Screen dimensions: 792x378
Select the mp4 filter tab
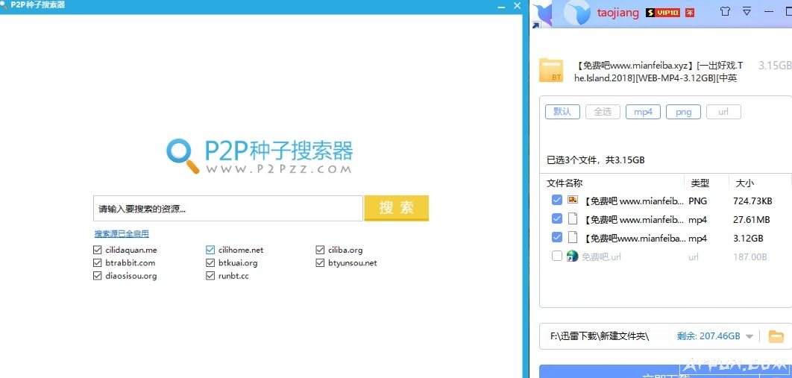pos(643,112)
